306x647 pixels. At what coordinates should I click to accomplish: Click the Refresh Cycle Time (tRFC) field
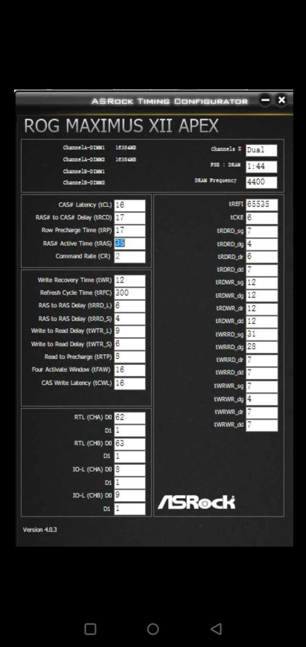coord(130,293)
